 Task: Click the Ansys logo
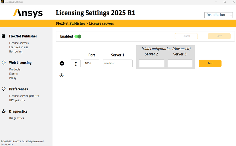coord(28,13)
